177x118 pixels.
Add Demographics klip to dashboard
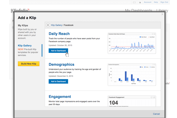click(58, 81)
